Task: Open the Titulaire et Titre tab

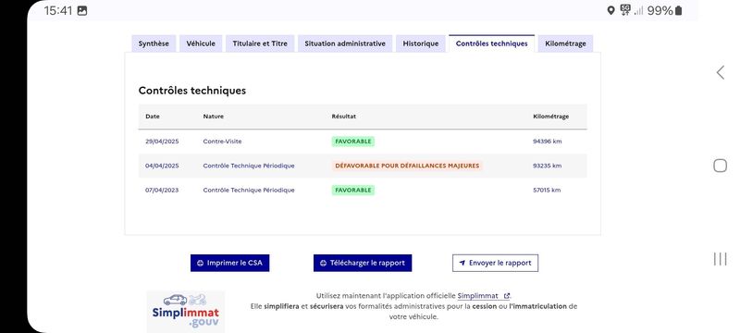Action: tap(260, 43)
